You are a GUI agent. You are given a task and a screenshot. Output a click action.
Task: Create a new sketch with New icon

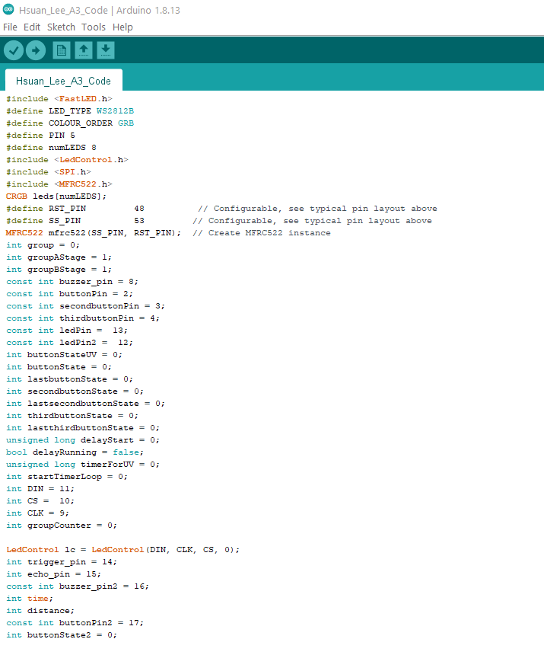click(x=62, y=50)
